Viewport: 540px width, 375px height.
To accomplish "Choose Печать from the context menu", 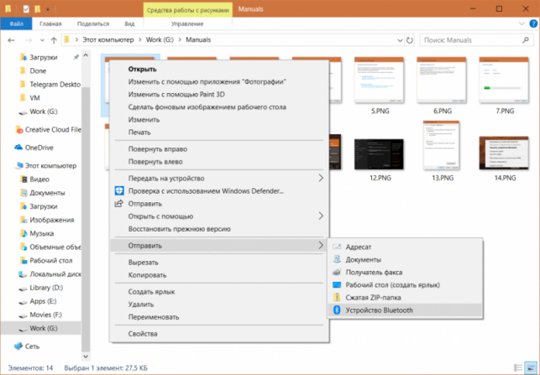I will coord(219,132).
